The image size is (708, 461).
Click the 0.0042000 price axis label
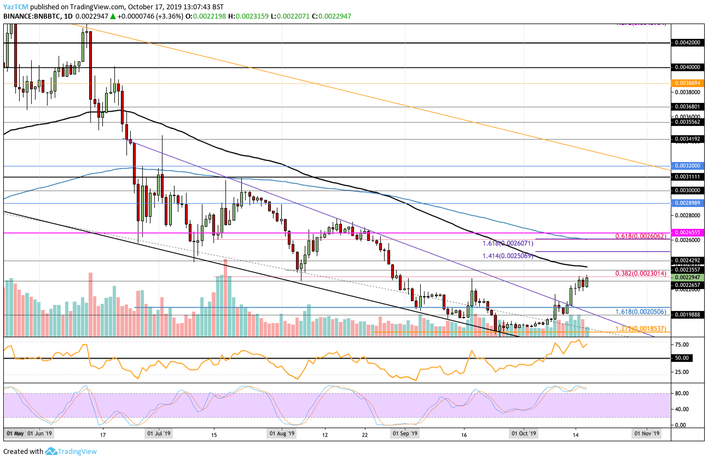click(687, 42)
